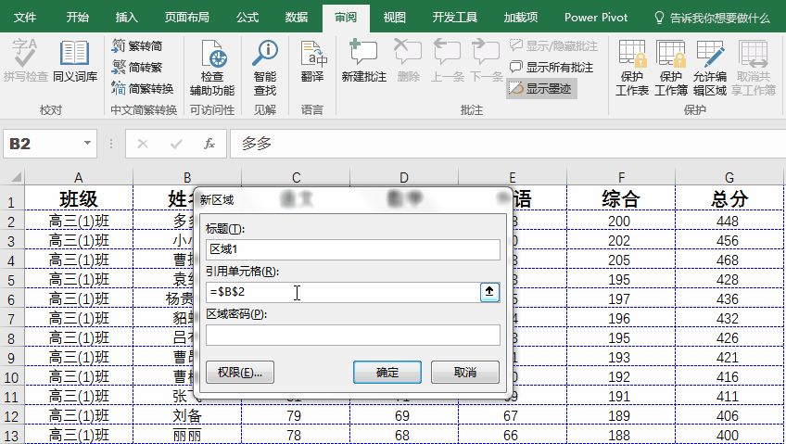Image resolution: width=786 pixels, height=444 pixels.
Task: Click New Comment (新建批注) icon
Action: pos(363,61)
